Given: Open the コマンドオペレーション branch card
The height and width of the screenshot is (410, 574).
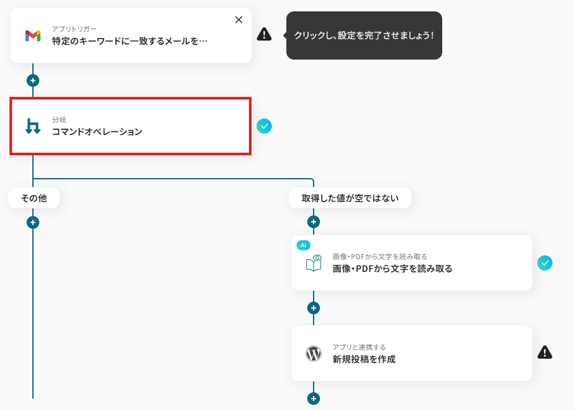Looking at the screenshot, I should 131,126.
